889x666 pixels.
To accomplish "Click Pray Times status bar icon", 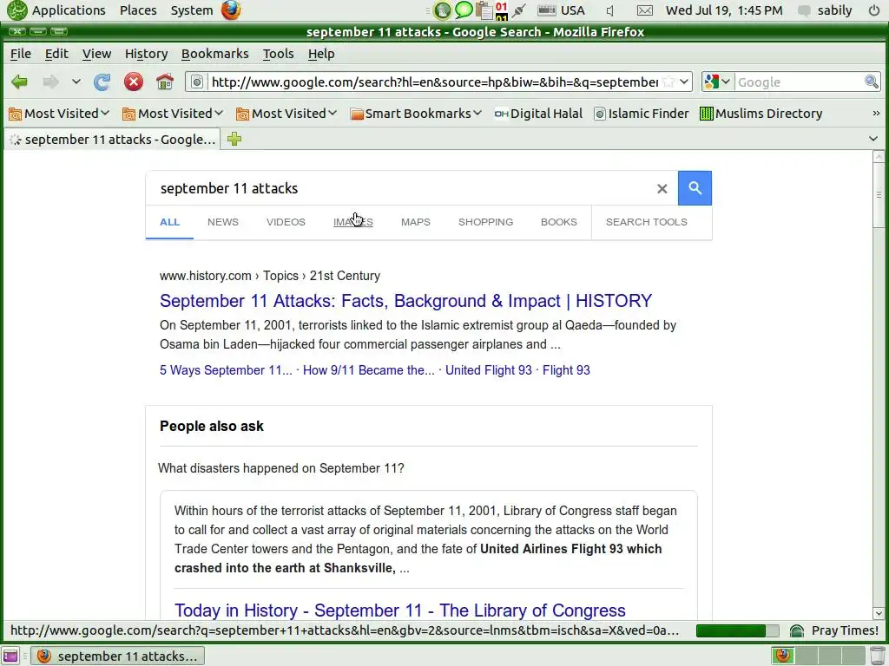I will 797,630.
